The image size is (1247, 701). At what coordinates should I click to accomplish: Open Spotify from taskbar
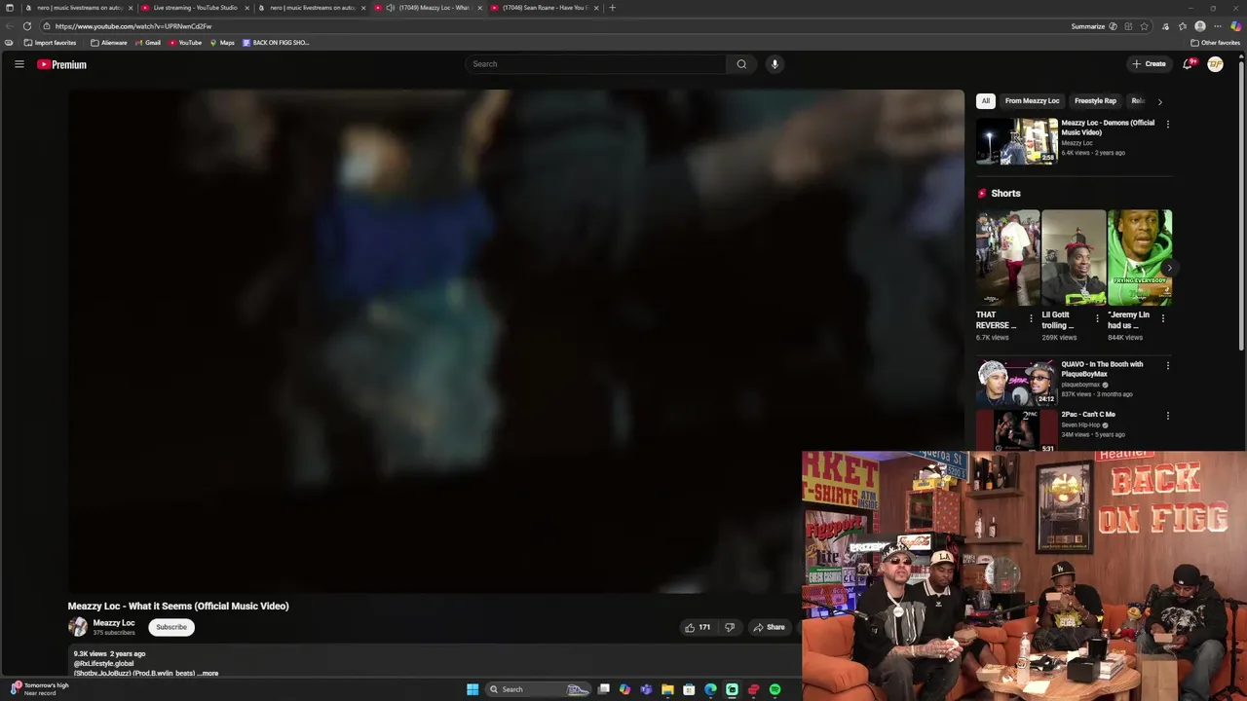point(775,689)
